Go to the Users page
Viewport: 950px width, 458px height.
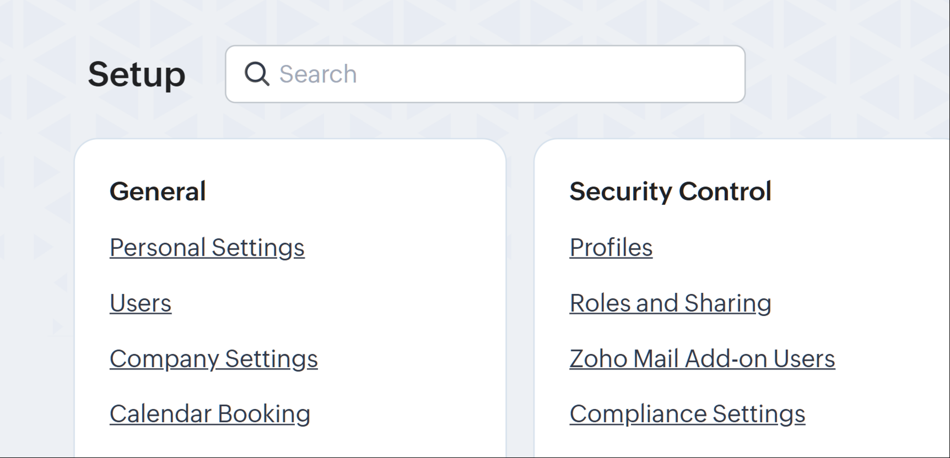click(x=141, y=303)
